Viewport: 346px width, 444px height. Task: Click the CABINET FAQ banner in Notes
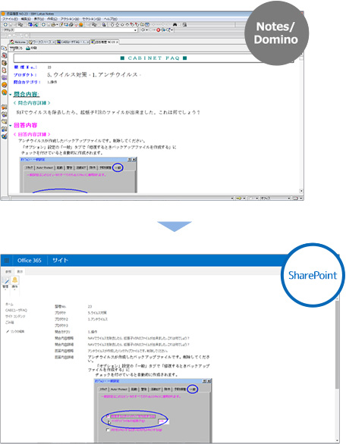[153, 58]
